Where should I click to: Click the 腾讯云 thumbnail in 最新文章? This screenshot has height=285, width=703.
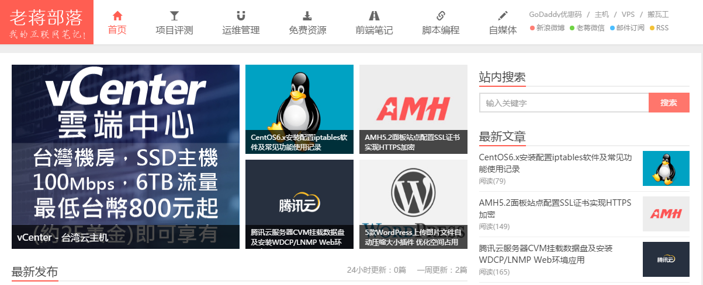666,259
